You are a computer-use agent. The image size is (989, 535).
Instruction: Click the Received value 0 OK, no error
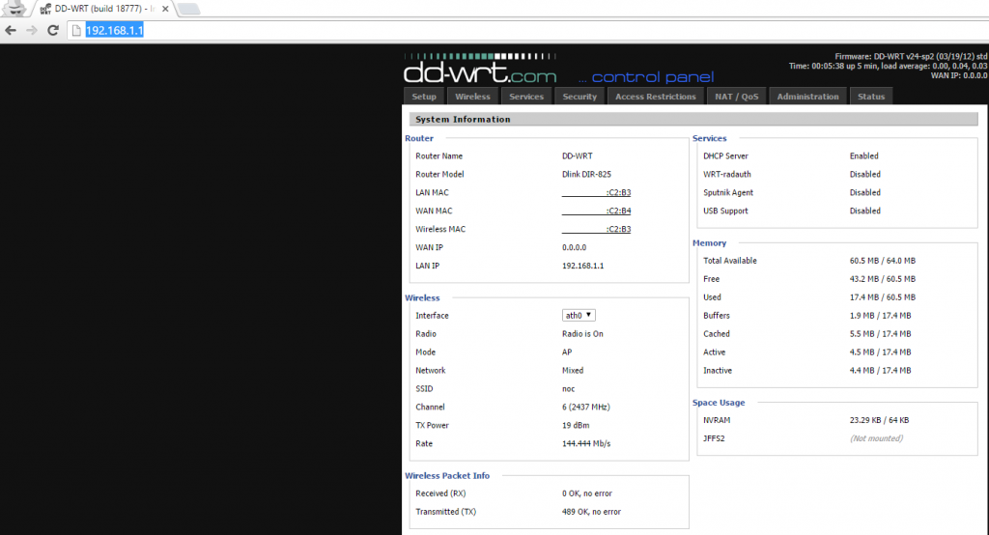pos(586,493)
